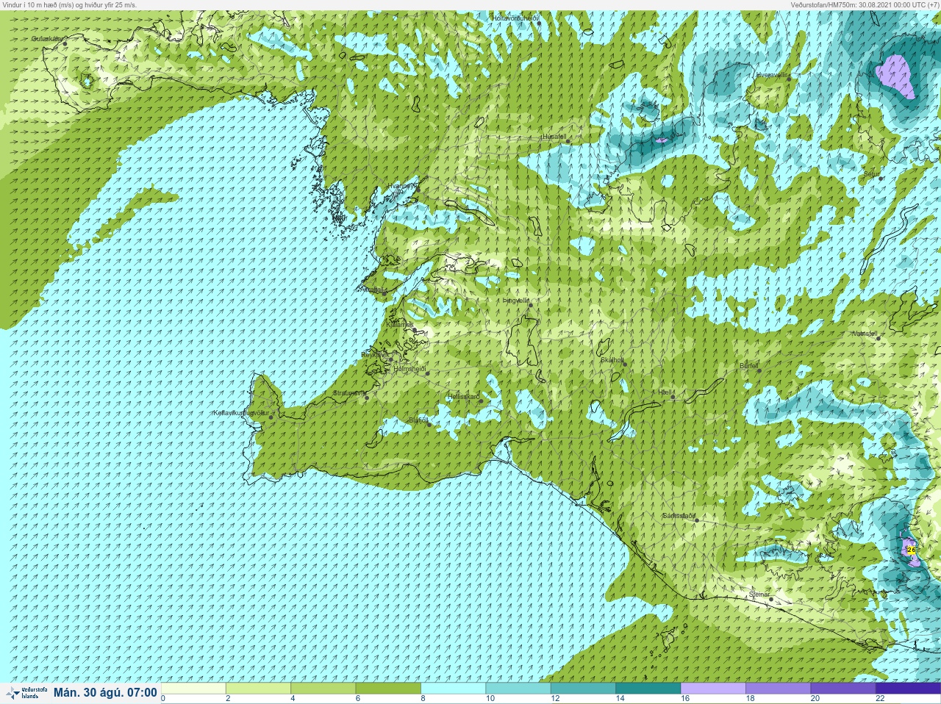The width and height of the screenshot is (941, 704).
Task: Click the Veðurstofa Íslands logo
Action: pyautogui.click(x=26, y=692)
